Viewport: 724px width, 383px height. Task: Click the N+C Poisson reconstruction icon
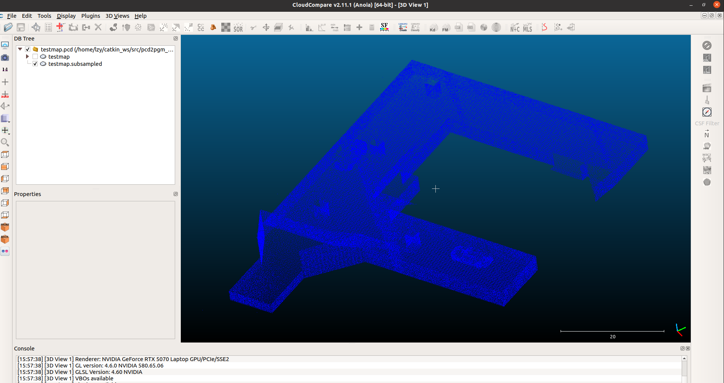point(515,27)
